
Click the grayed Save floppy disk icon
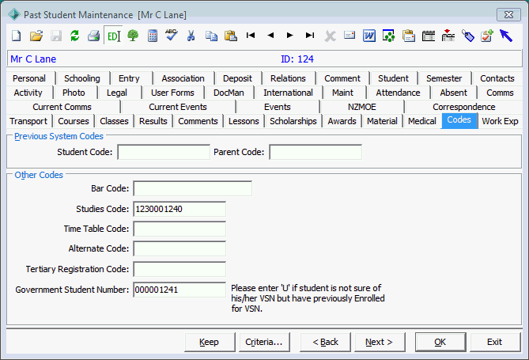pos(56,36)
